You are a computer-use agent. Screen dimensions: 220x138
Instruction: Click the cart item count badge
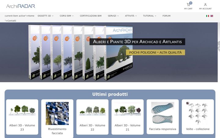tap(191, 3)
